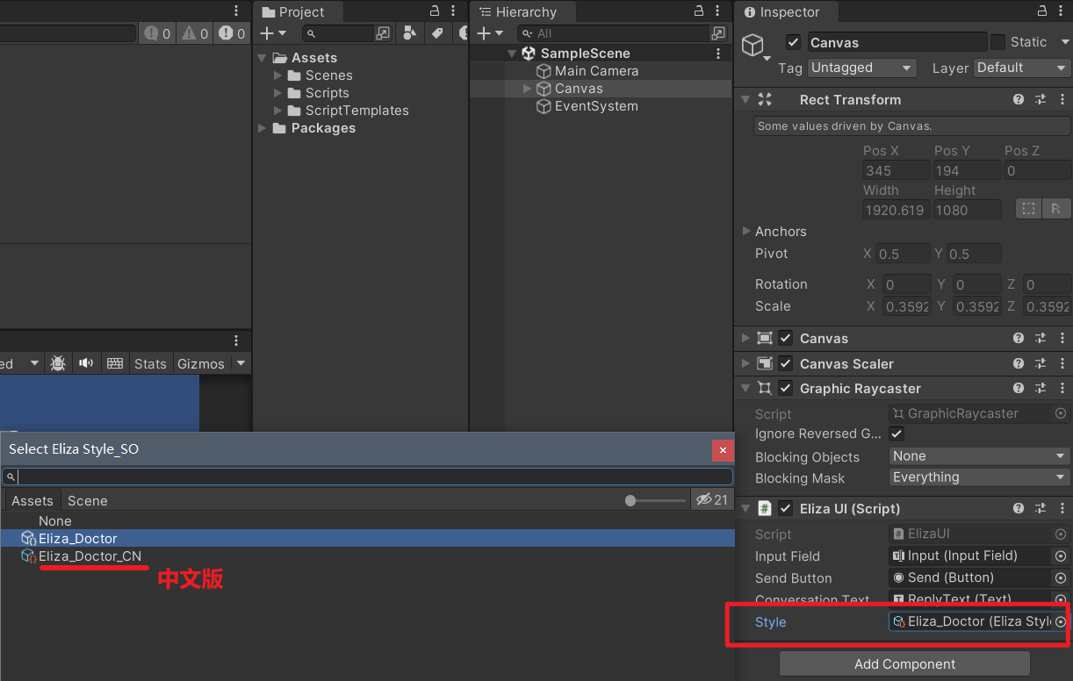Click the Add Component button

pyautogui.click(x=904, y=664)
